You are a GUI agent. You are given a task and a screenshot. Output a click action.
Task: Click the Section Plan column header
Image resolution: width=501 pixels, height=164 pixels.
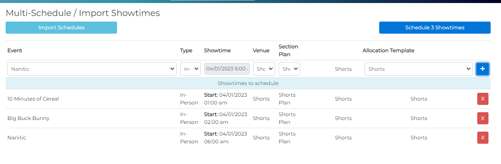click(288, 50)
